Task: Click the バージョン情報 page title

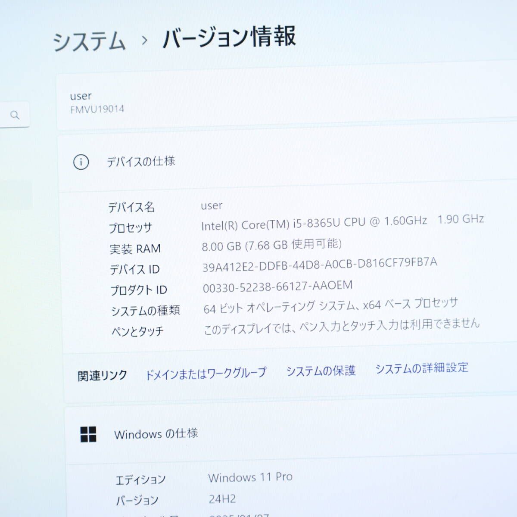Action: [229, 37]
